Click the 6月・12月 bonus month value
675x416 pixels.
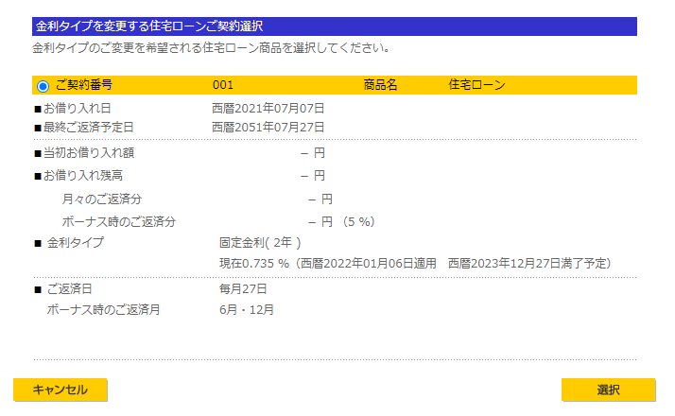click(x=247, y=309)
